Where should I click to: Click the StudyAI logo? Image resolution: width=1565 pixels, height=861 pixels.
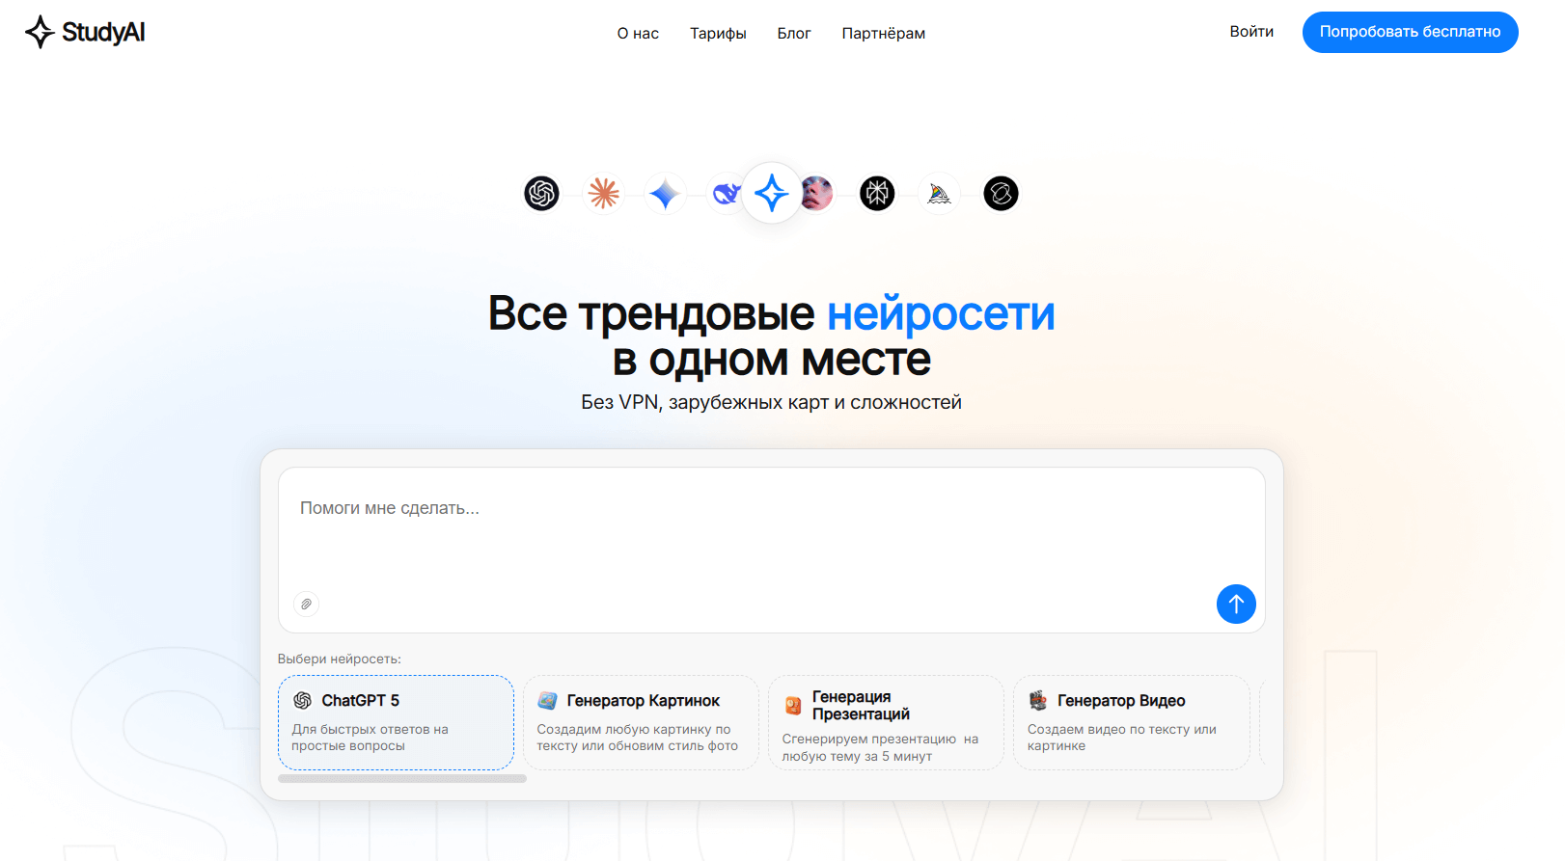85,32
